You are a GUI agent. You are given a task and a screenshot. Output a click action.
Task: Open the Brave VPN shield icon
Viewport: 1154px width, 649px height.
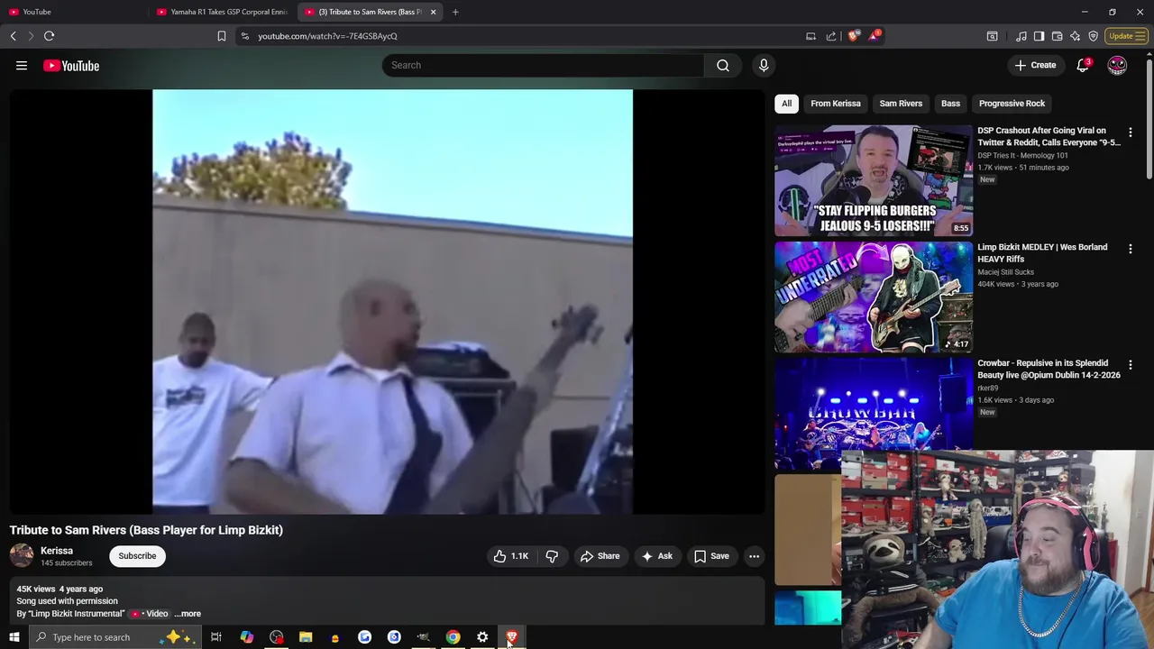point(1093,36)
